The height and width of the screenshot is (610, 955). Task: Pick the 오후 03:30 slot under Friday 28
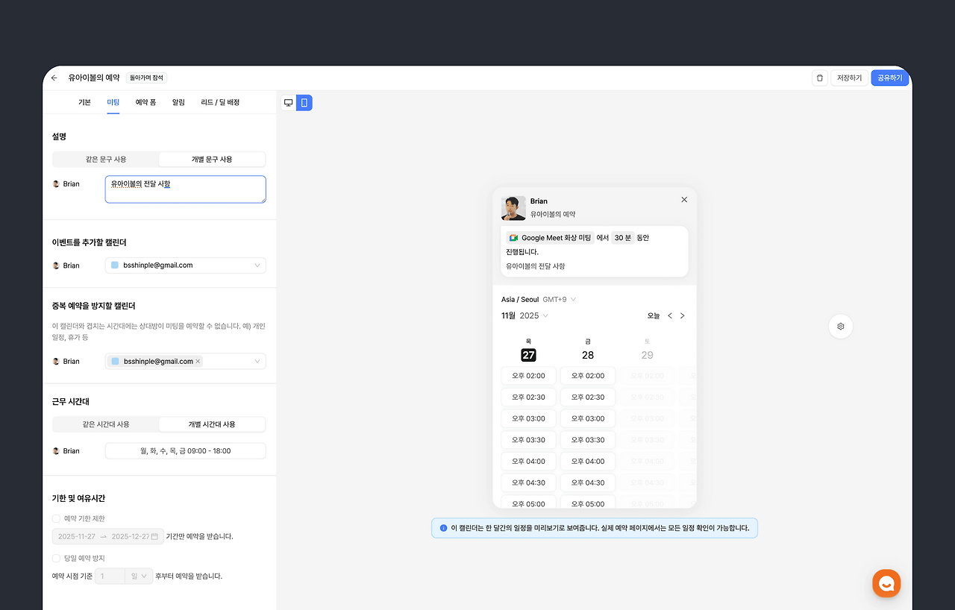pyautogui.click(x=588, y=440)
